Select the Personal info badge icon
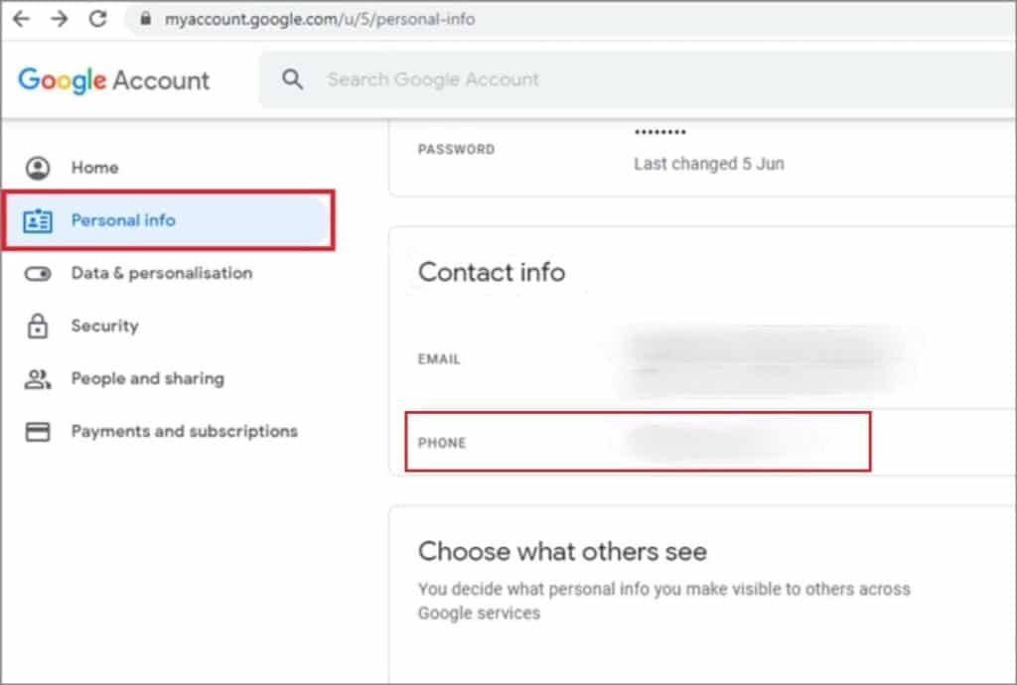 (x=39, y=220)
